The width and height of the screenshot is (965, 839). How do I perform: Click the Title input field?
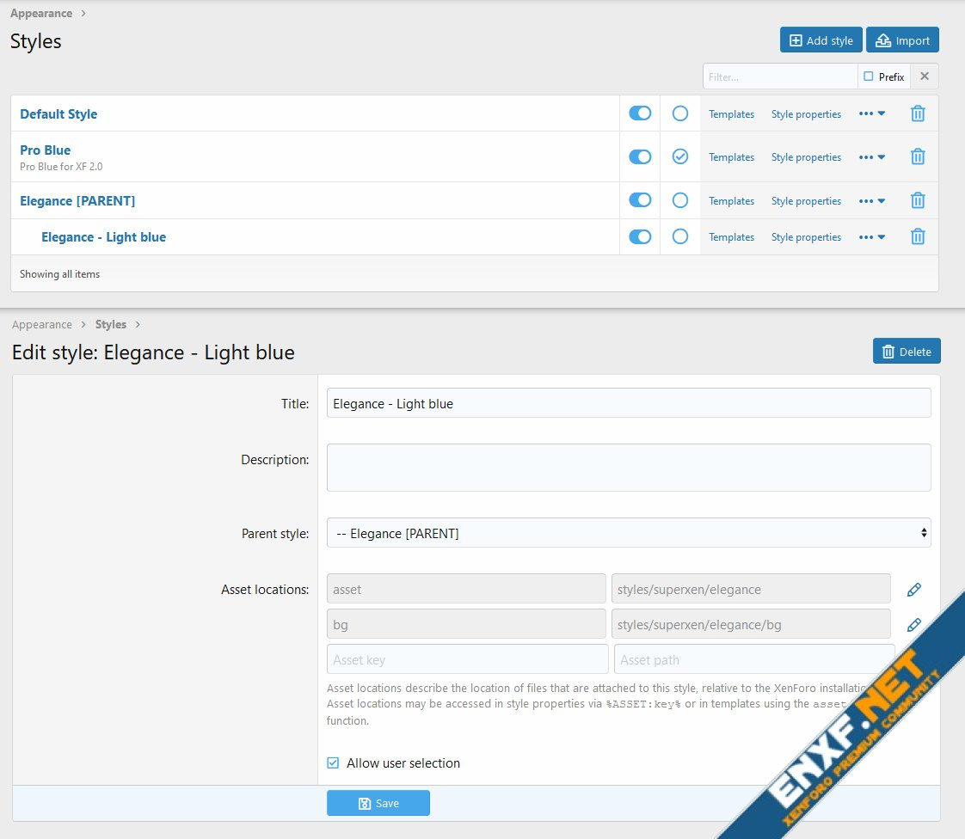629,403
